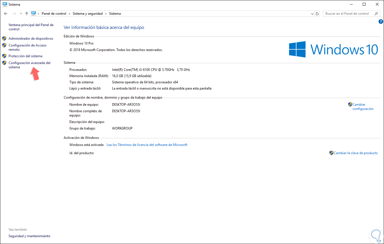
Task: Open Seguridad y mantenimiento
Action: [x=29, y=236]
